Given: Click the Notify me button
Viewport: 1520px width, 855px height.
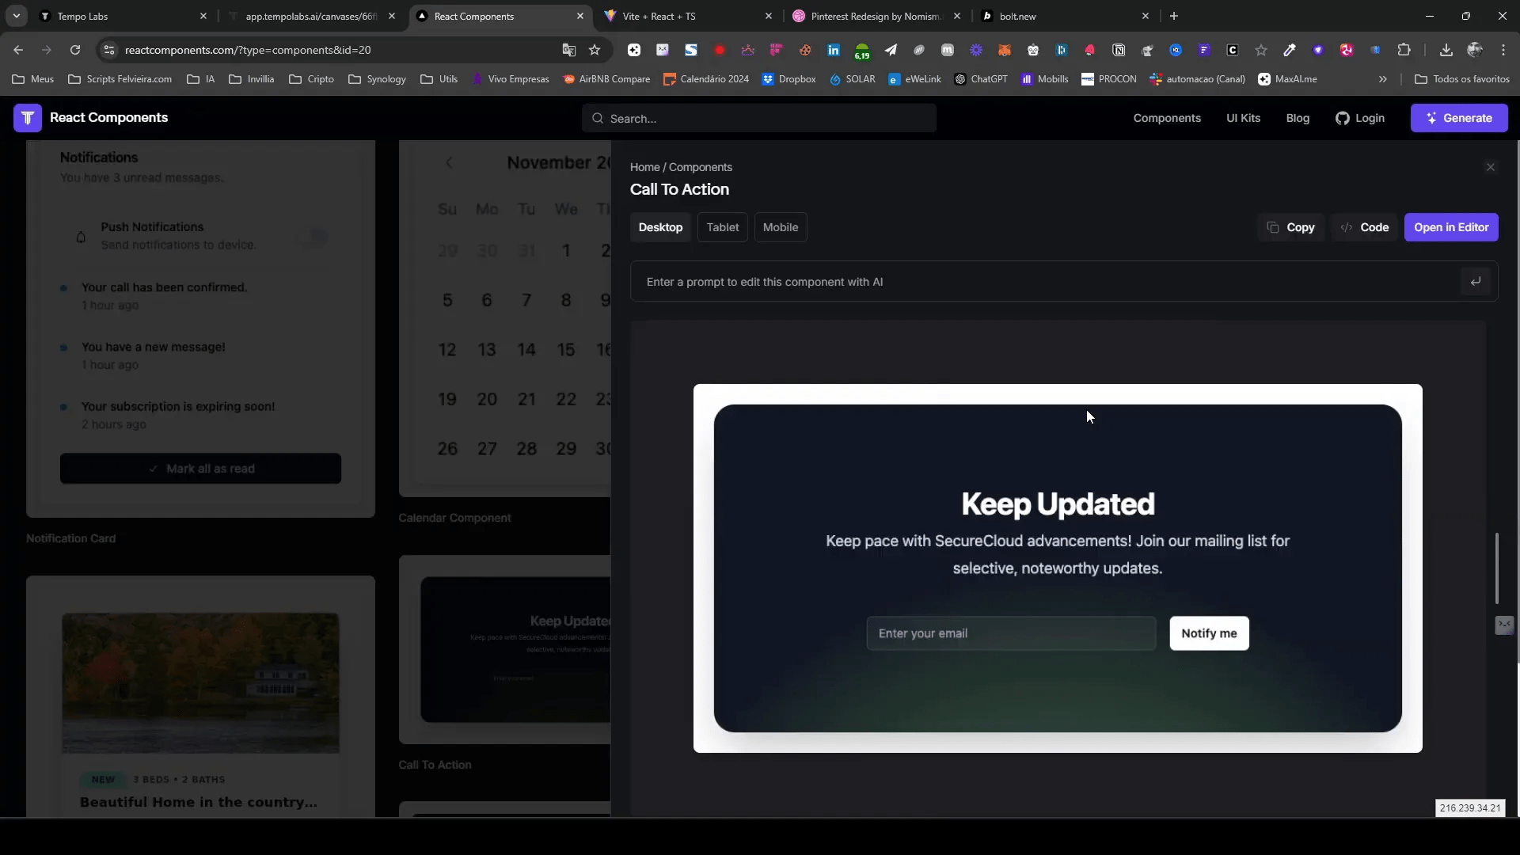Looking at the screenshot, I should (x=1209, y=633).
